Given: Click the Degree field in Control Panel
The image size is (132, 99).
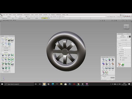Looking at the screenshot, I should (124, 43).
